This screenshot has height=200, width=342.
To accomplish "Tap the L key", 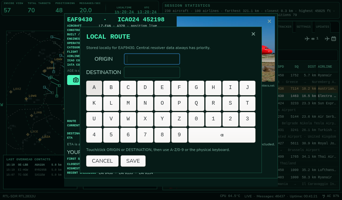I will (x=111, y=104).
